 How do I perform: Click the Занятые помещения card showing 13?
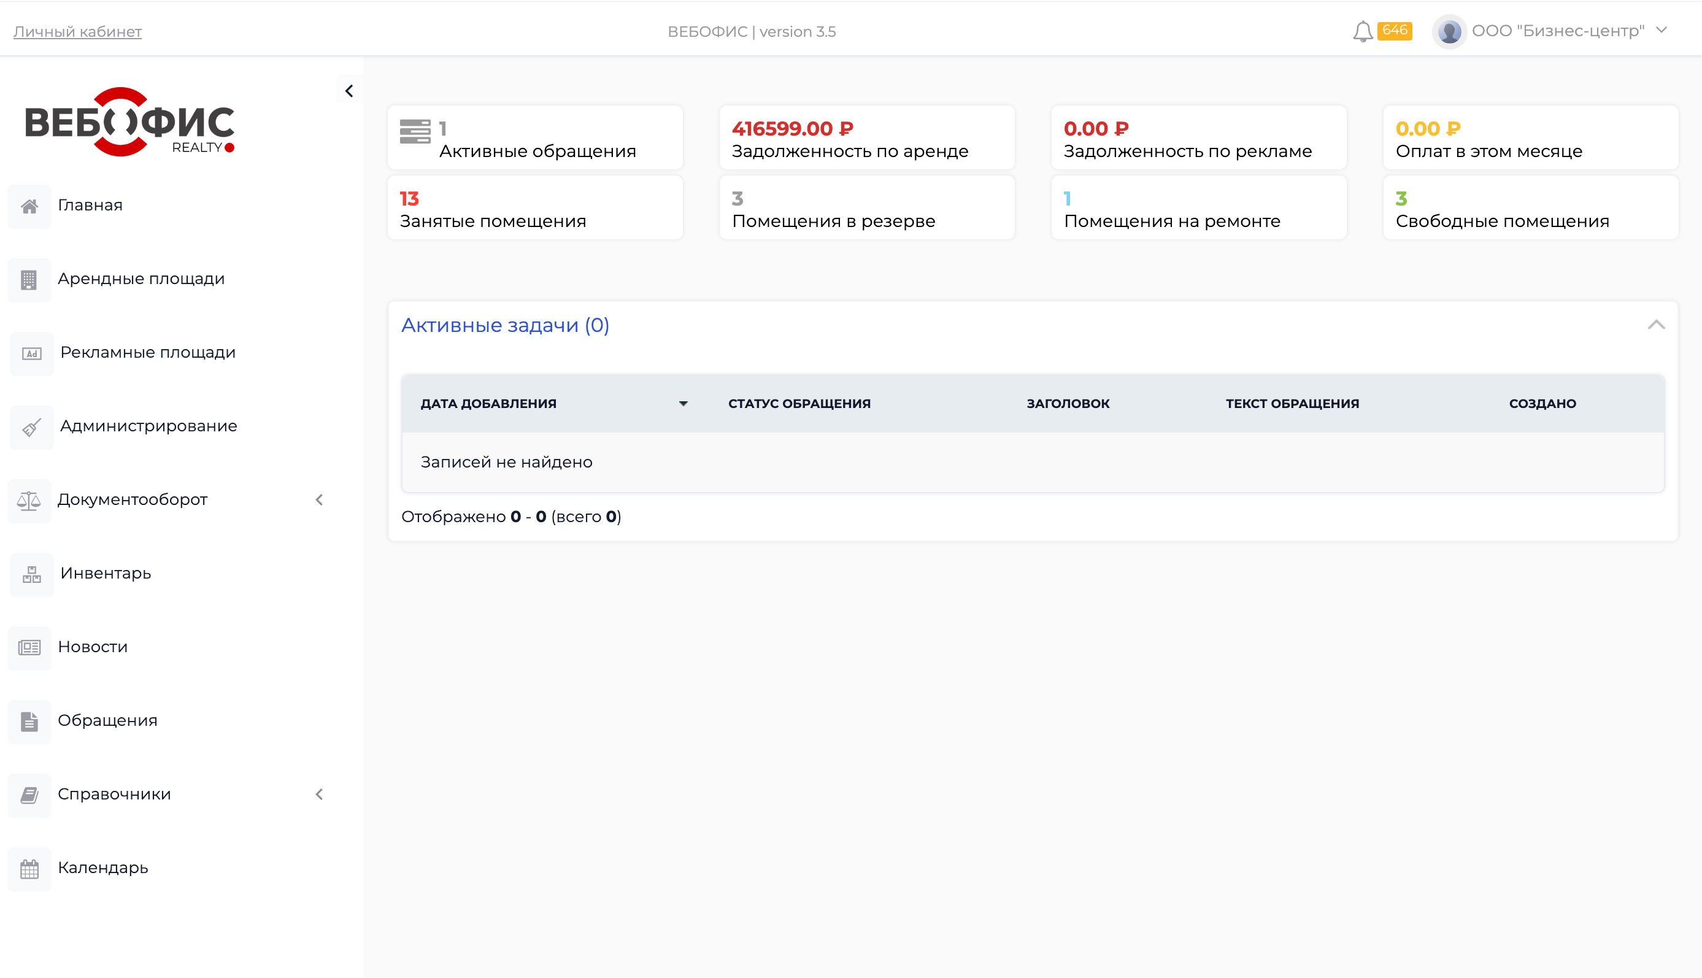(534, 207)
